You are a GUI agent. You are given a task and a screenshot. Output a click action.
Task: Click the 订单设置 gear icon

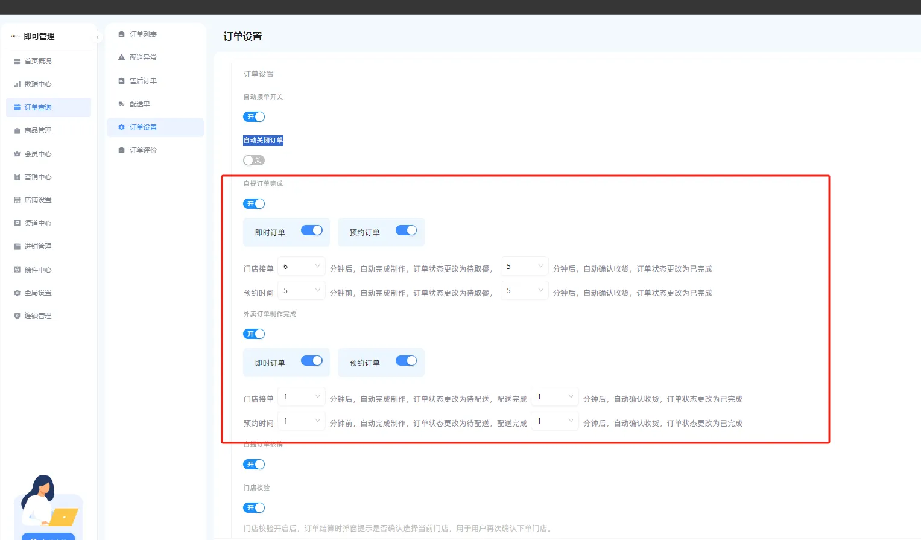121,127
